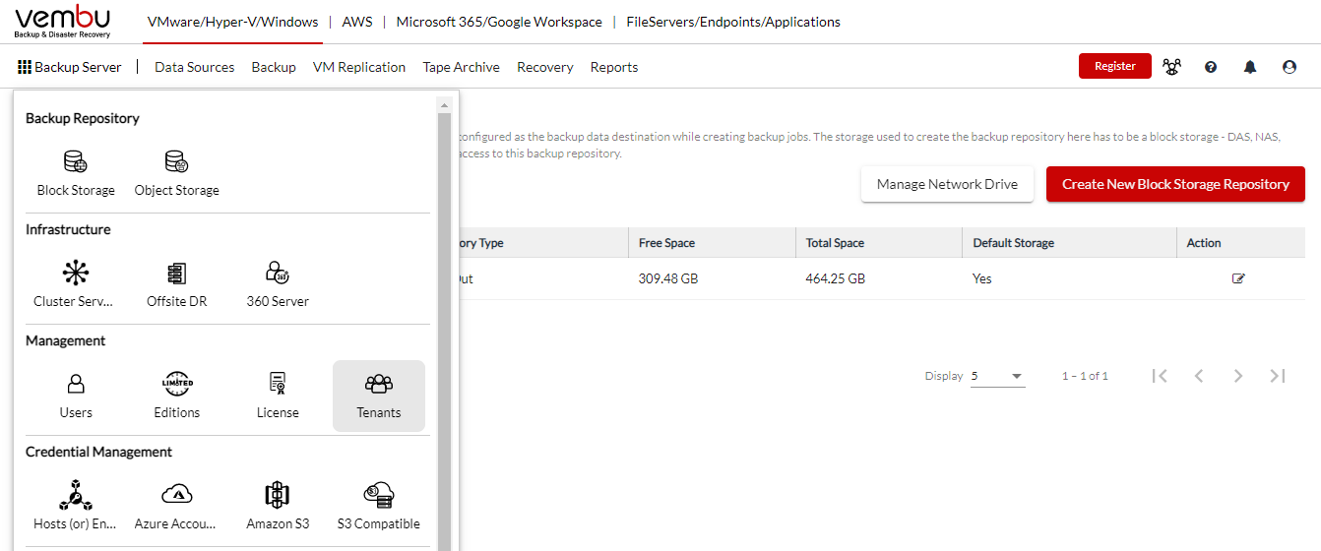Image resolution: width=1321 pixels, height=551 pixels.
Task: Open the help question mark icon
Action: [x=1211, y=67]
